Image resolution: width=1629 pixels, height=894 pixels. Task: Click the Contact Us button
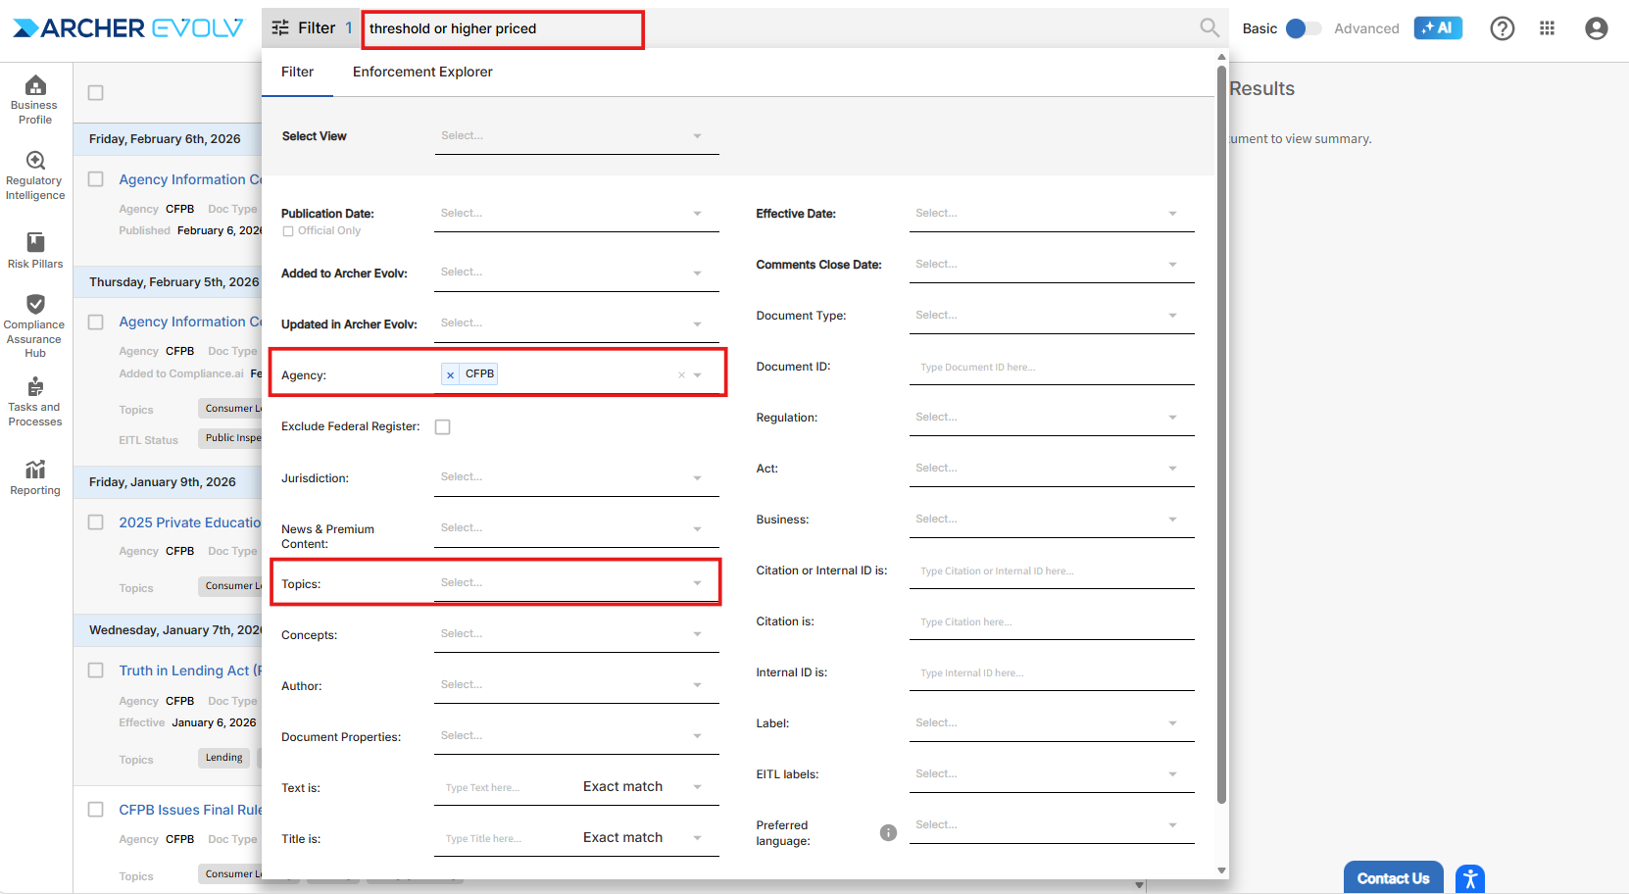1393,878
